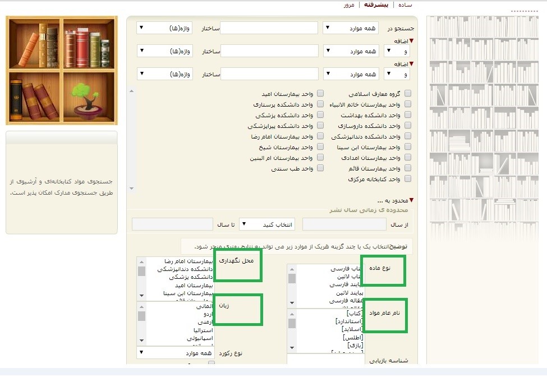Image resolution: width=547 pixels, height=377 pixels.
Task: Click the محل نگهداری list scroll-up arrow
Action: (x=141, y=261)
